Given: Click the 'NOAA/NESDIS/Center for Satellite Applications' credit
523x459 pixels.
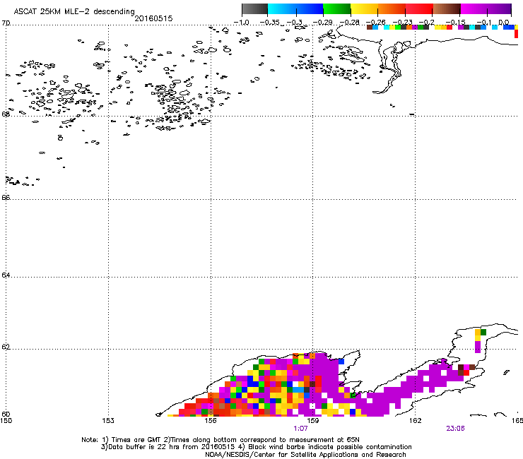Looking at the screenshot, I should tap(305, 455).
